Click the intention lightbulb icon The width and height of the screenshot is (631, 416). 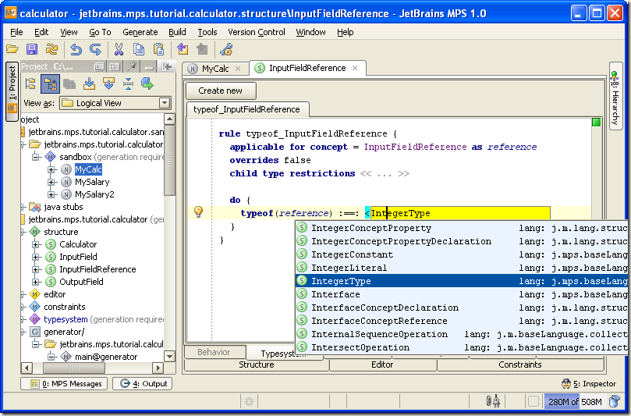(198, 212)
